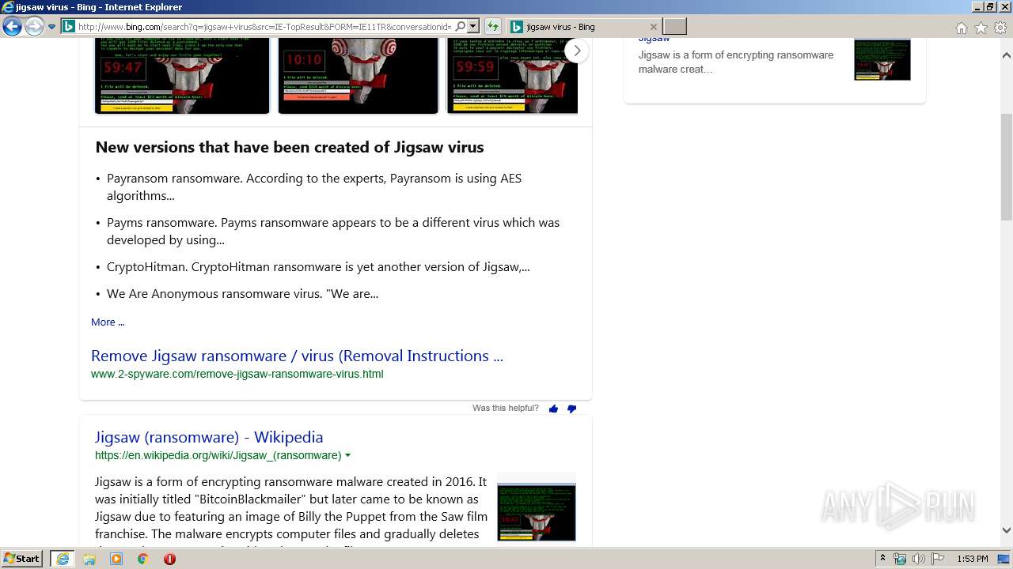Open Favorites star icon
Viewport: 1013px width, 569px height.
pos(981,28)
